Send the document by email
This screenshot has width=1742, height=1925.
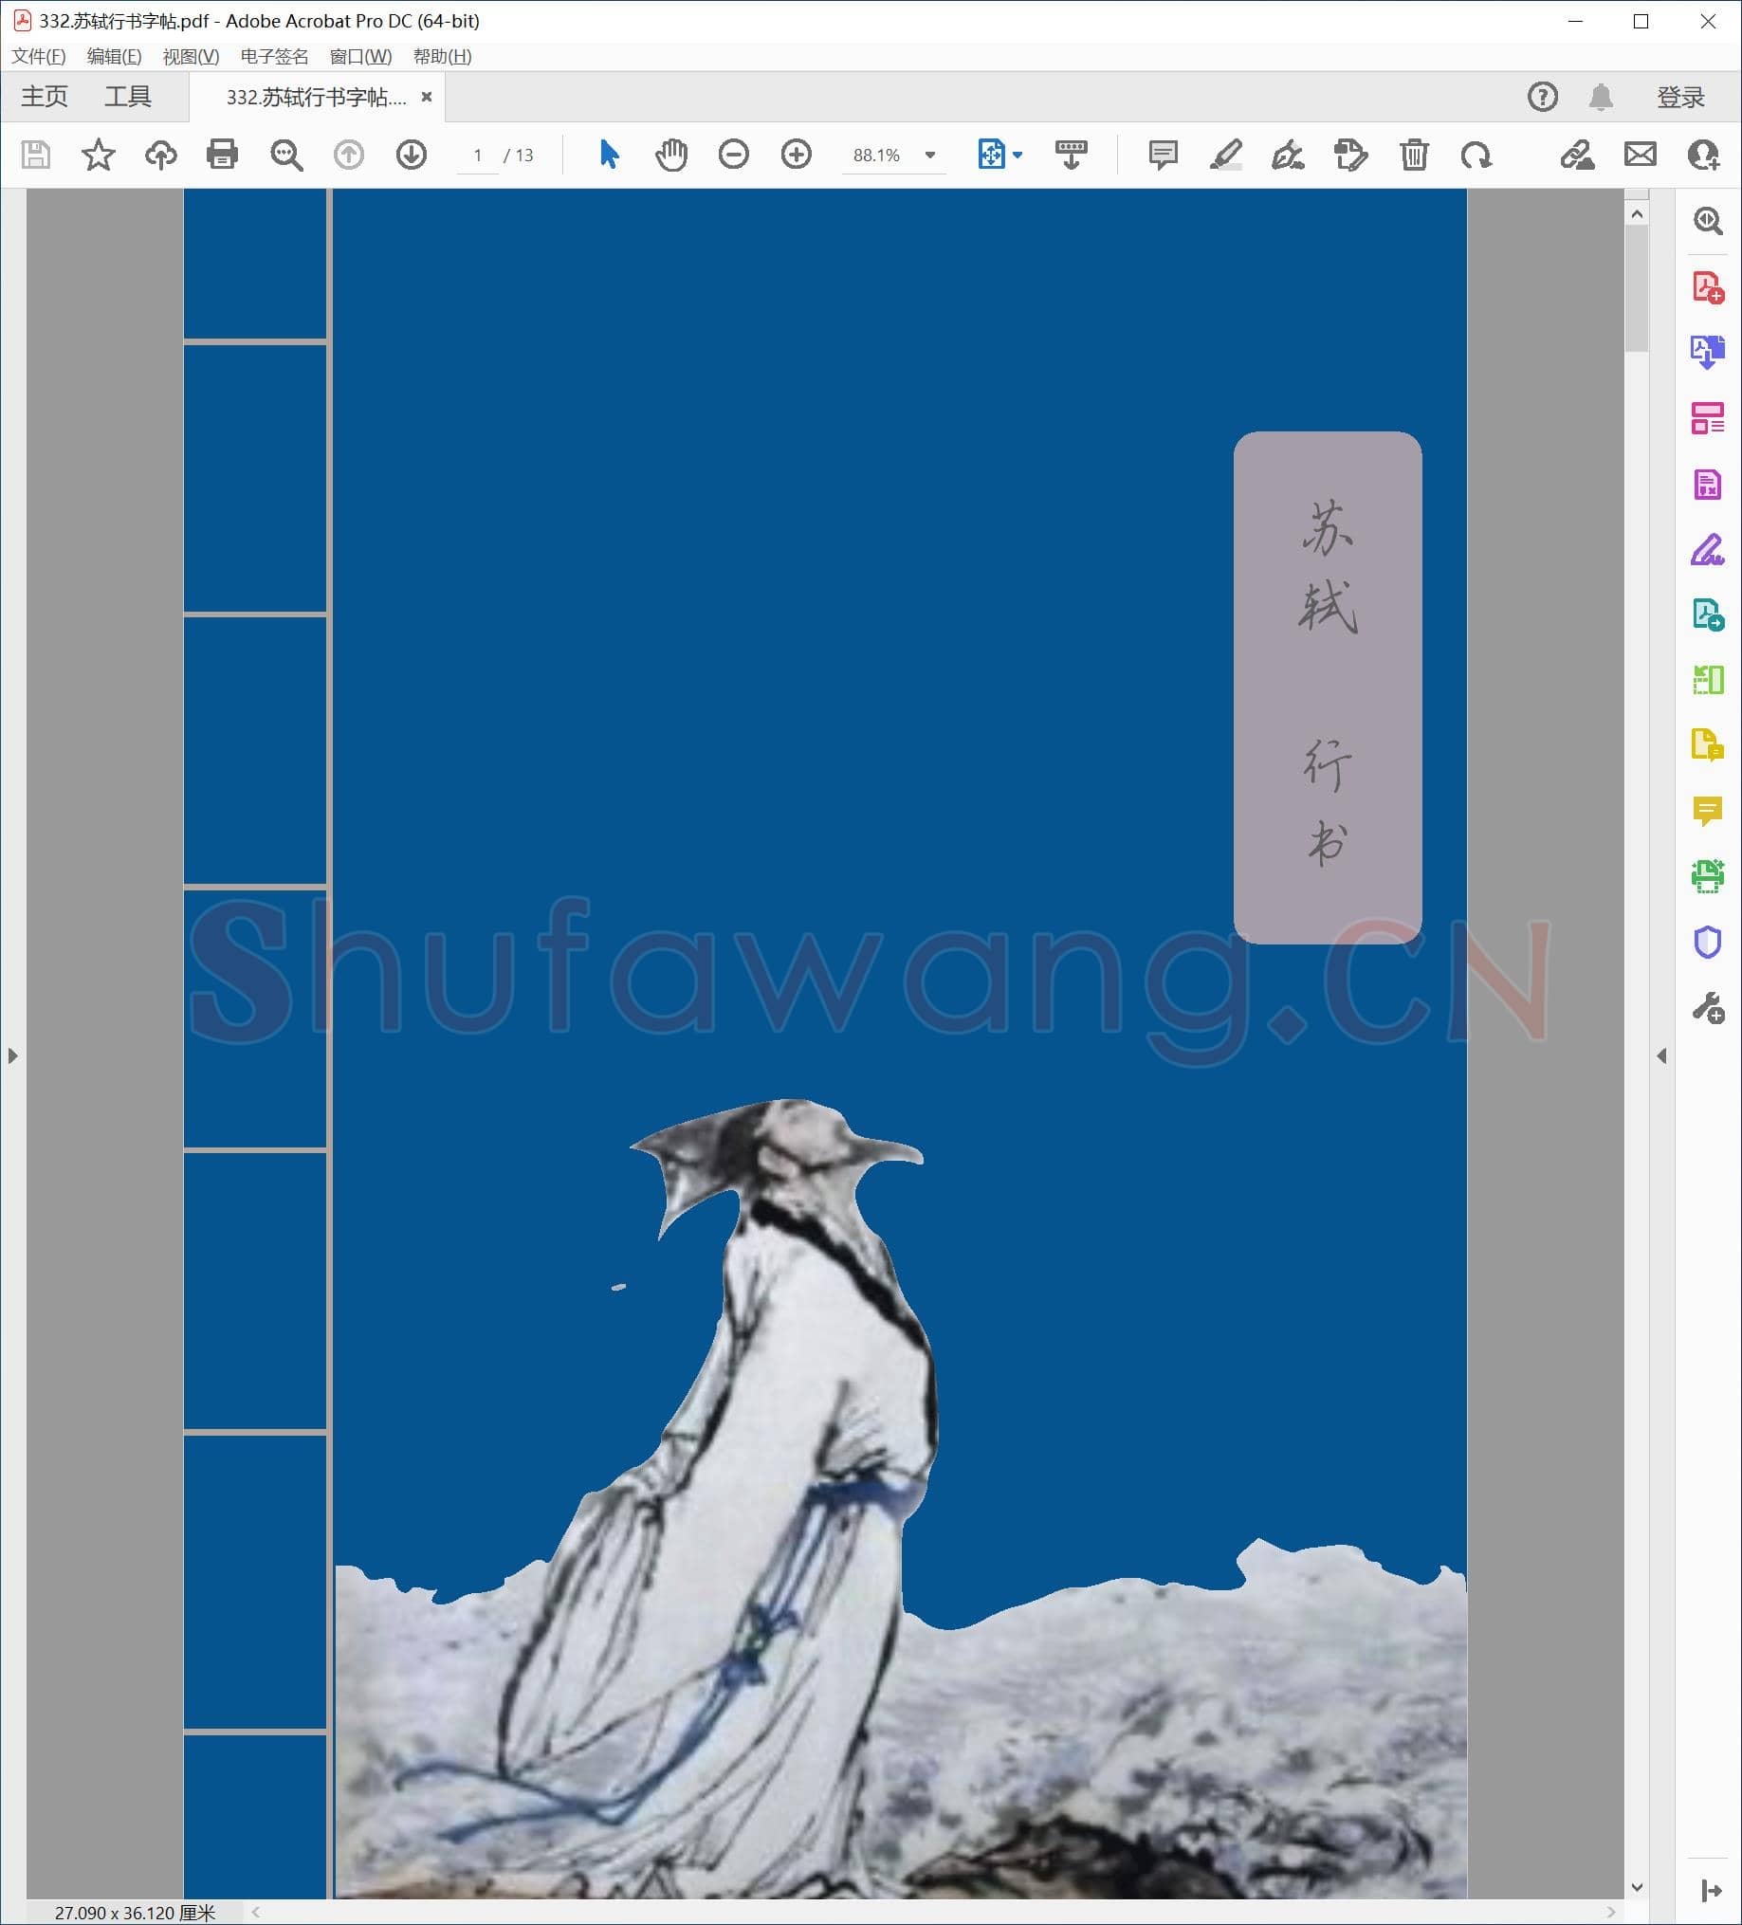(x=1640, y=155)
